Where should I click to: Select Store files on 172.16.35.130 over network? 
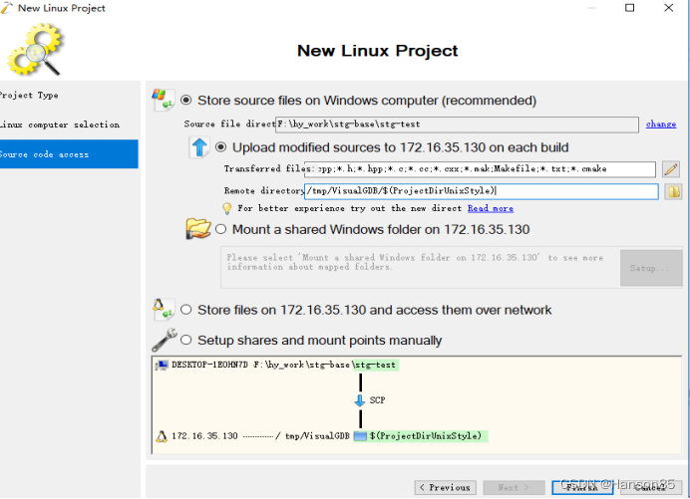tap(186, 310)
